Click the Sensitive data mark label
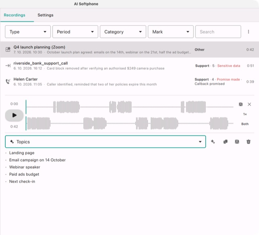 pyautogui.click(x=229, y=66)
